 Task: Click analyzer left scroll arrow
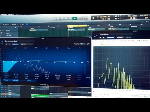(93, 91)
